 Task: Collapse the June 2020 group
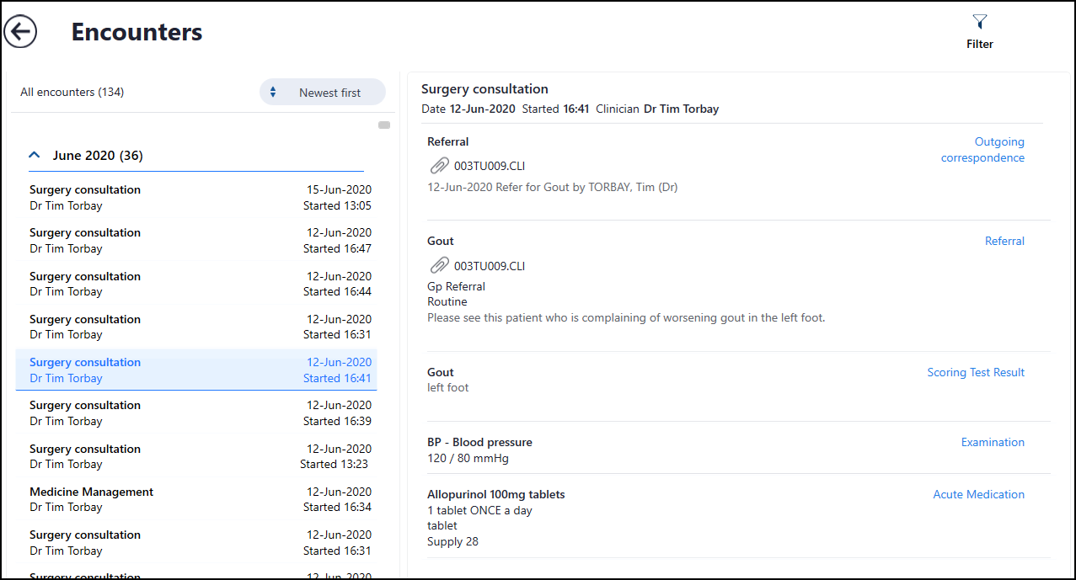tap(35, 156)
